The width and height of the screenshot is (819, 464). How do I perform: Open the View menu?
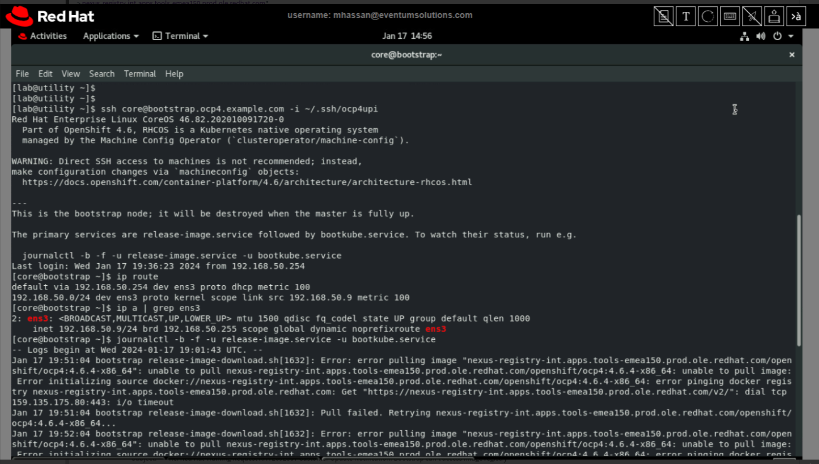pyautogui.click(x=71, y=74)
